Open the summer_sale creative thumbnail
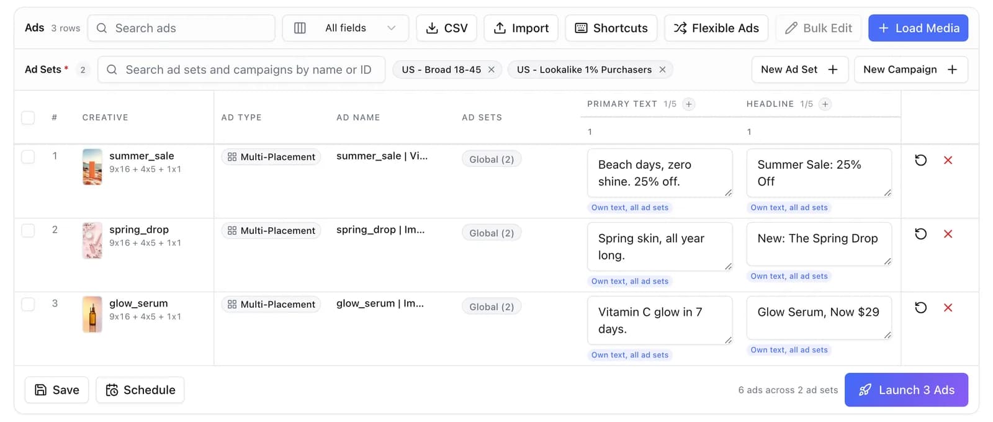 click(x=92, y=167)
